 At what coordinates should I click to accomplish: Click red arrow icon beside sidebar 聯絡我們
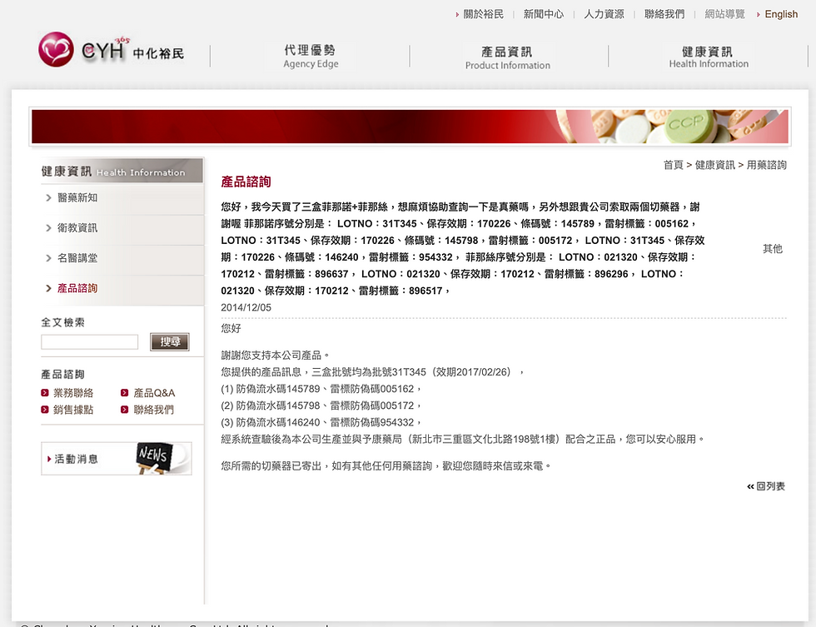click(124, 410)
